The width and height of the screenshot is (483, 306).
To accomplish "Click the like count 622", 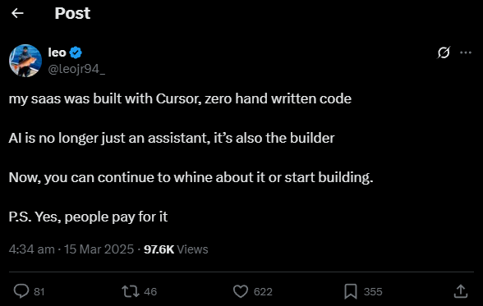I will [x=263, y=291].
